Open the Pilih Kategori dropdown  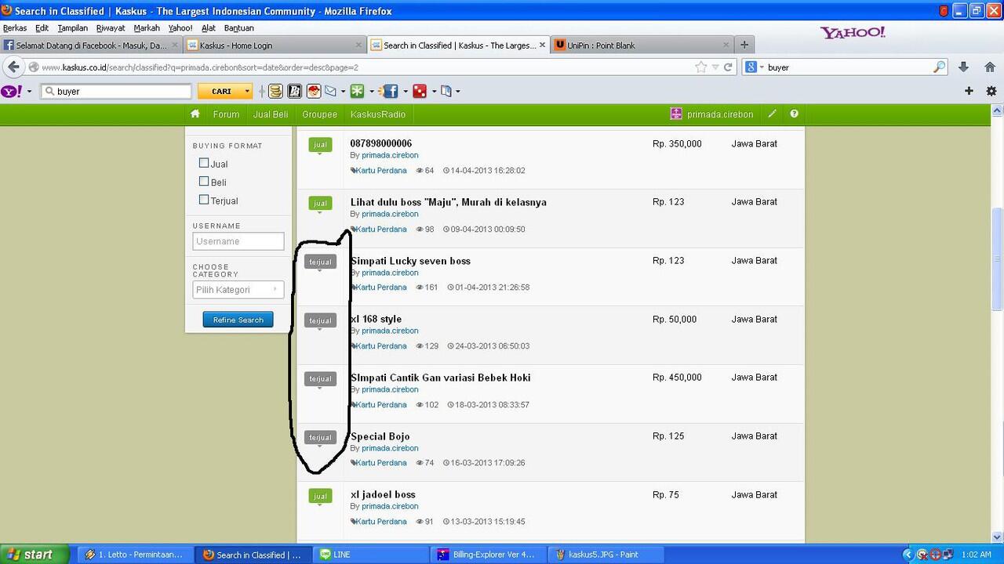point(238,290)
